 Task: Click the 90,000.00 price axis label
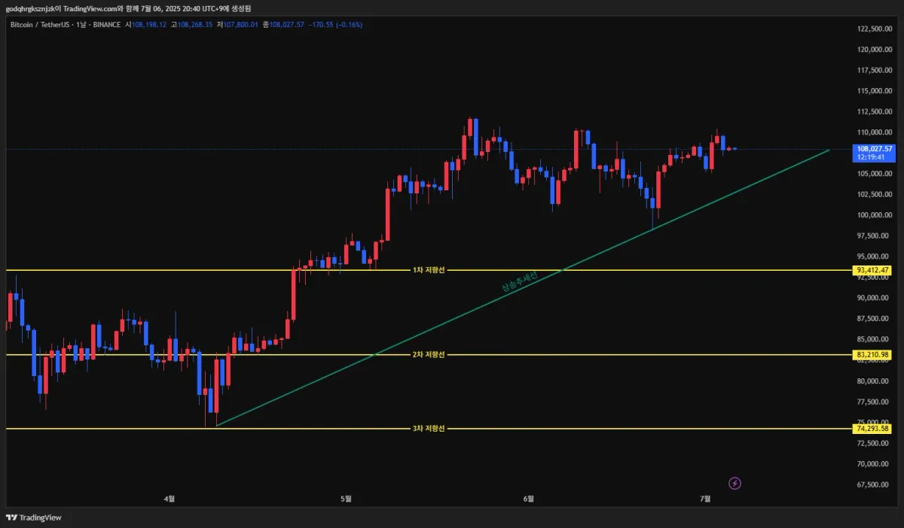(875, 298)
